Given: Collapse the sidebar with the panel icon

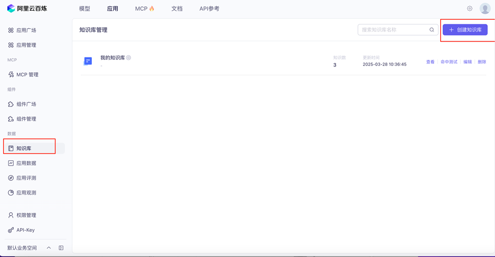Looking at the screenshot, I should 61,248.
